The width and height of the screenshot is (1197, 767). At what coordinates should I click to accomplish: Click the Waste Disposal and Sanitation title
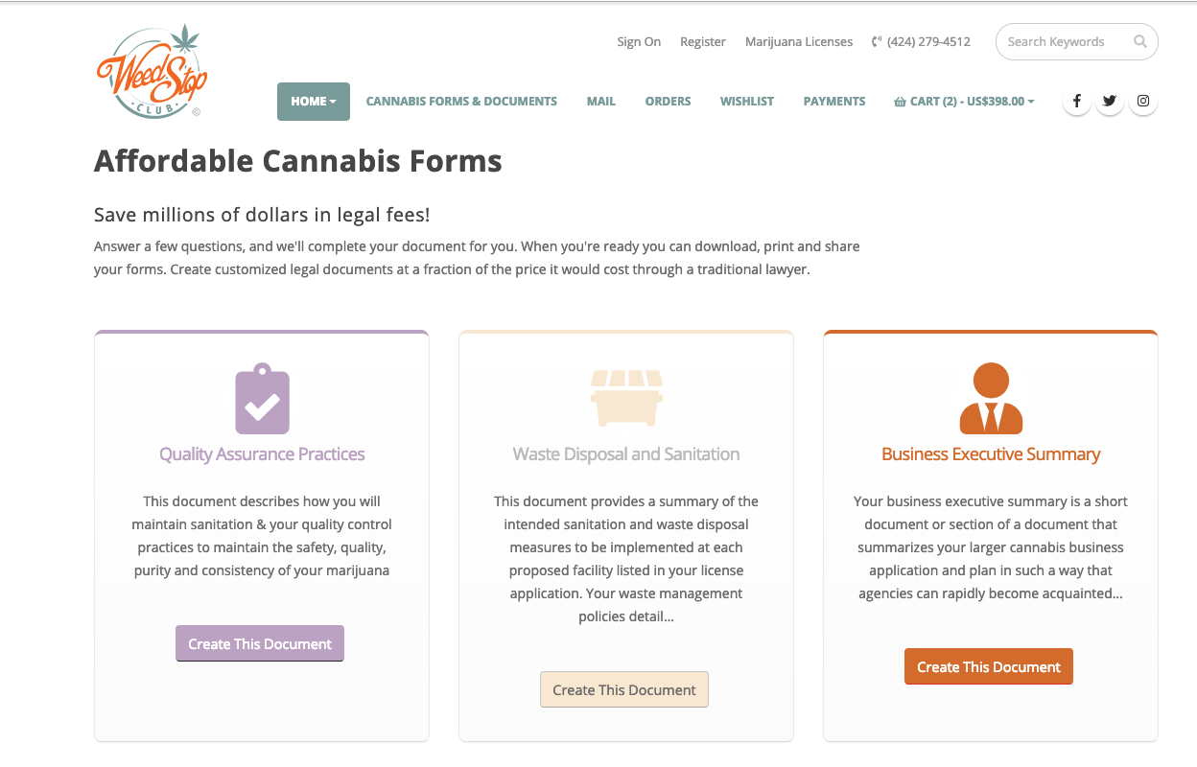point(626,454)
